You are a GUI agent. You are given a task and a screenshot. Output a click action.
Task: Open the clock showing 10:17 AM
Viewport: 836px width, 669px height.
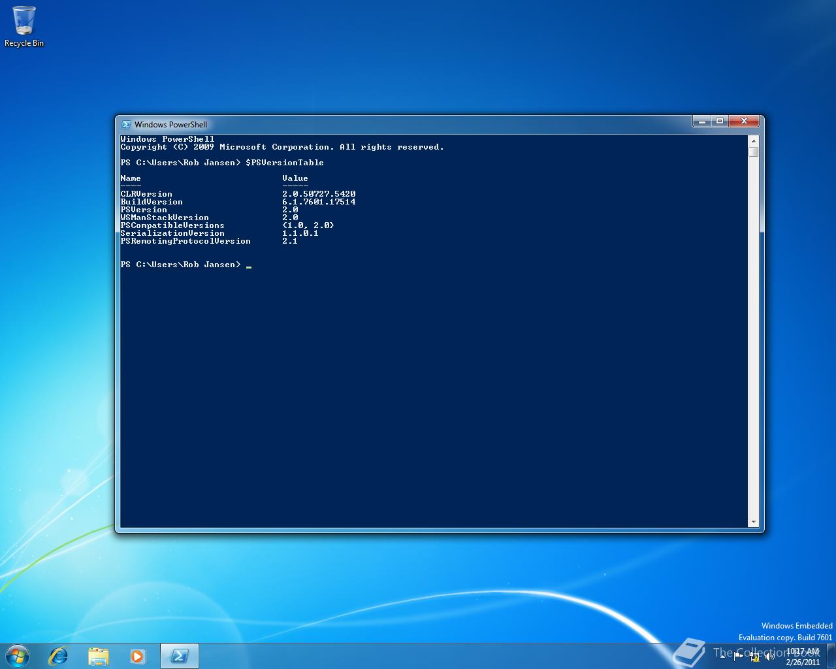tap(803, 657)
